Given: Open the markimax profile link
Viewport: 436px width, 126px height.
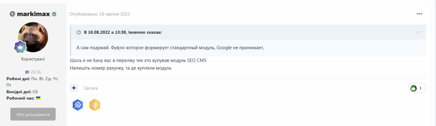Looking at the screenshot, I should 33,14.
